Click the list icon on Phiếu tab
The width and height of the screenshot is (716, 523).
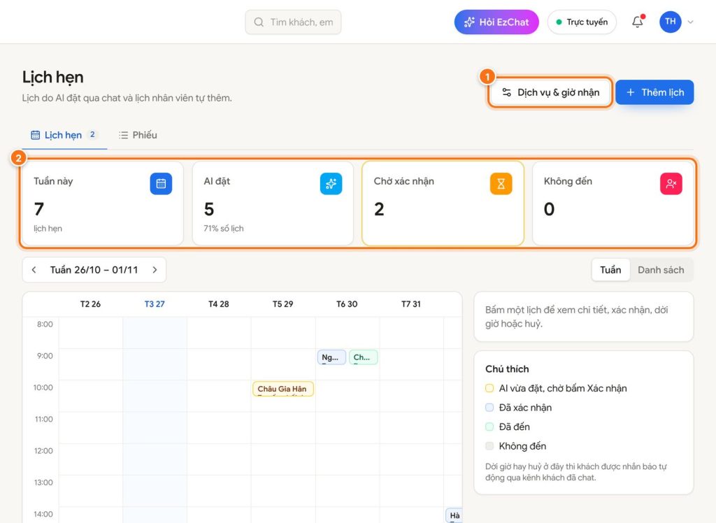(123, 135)
